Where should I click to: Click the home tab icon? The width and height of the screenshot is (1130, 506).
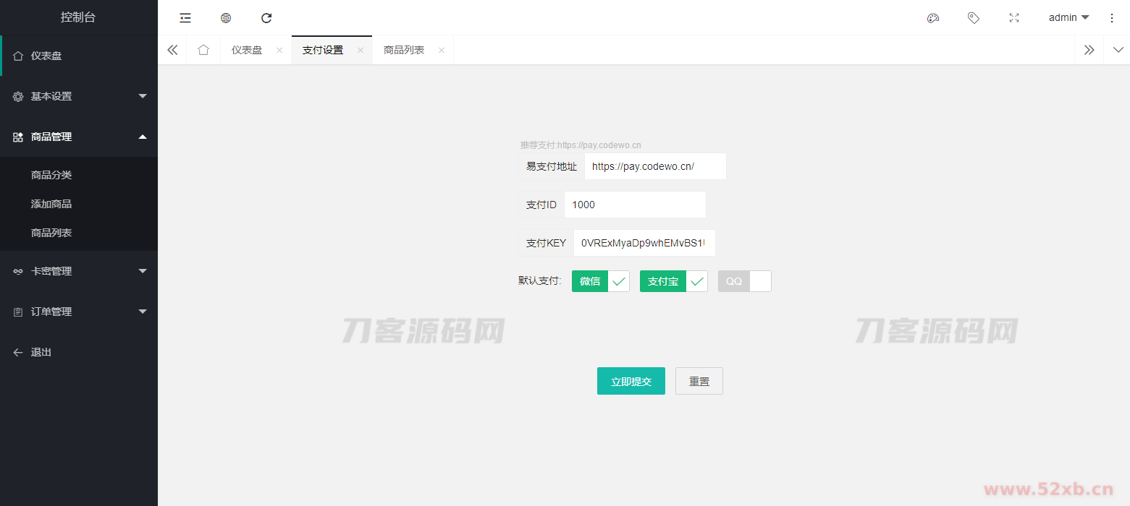pos(203,50)
